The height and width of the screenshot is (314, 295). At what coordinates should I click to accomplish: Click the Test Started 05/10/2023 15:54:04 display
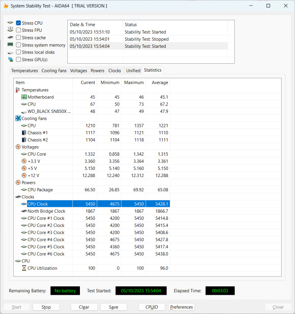click(x=141, y=291)
